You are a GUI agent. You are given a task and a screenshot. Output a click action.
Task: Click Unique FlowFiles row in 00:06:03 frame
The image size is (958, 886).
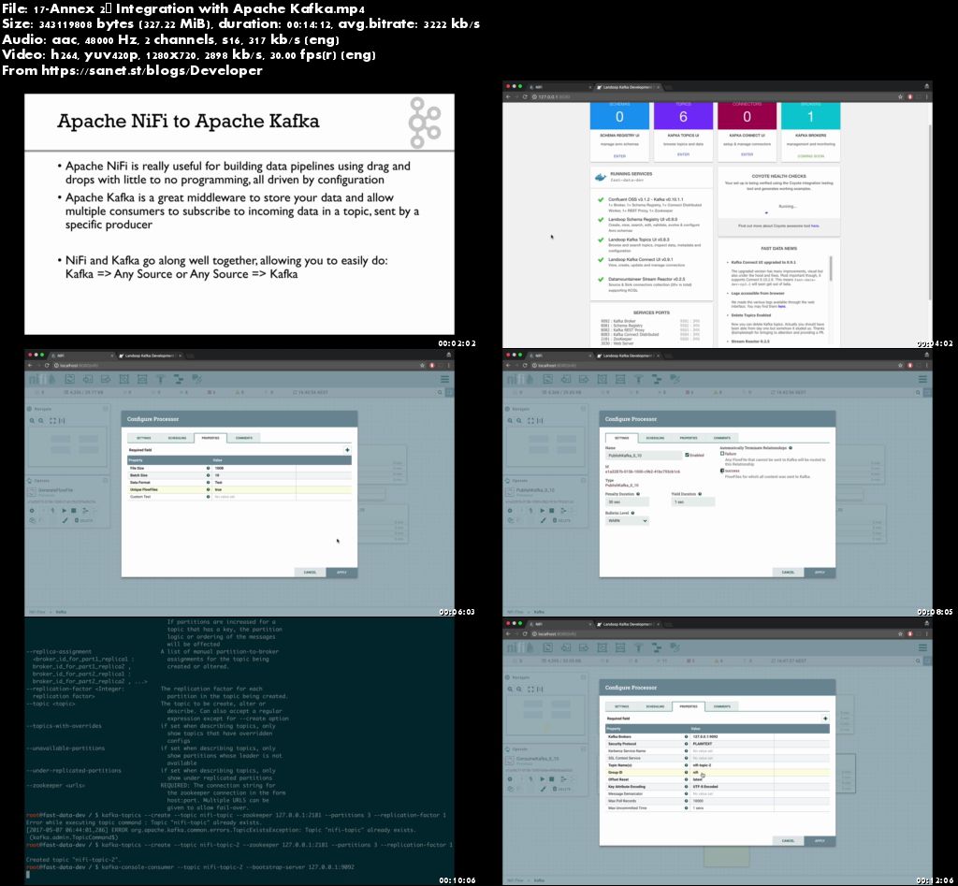pyautogui.click(x=239, y=489)
